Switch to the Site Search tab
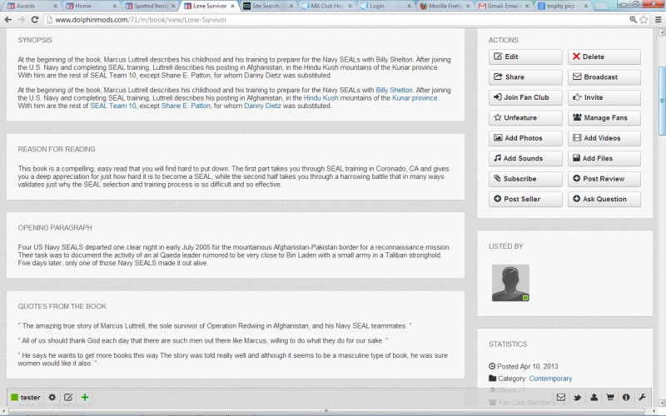This screenshot has height=416, width=666. tap(267, 6)
